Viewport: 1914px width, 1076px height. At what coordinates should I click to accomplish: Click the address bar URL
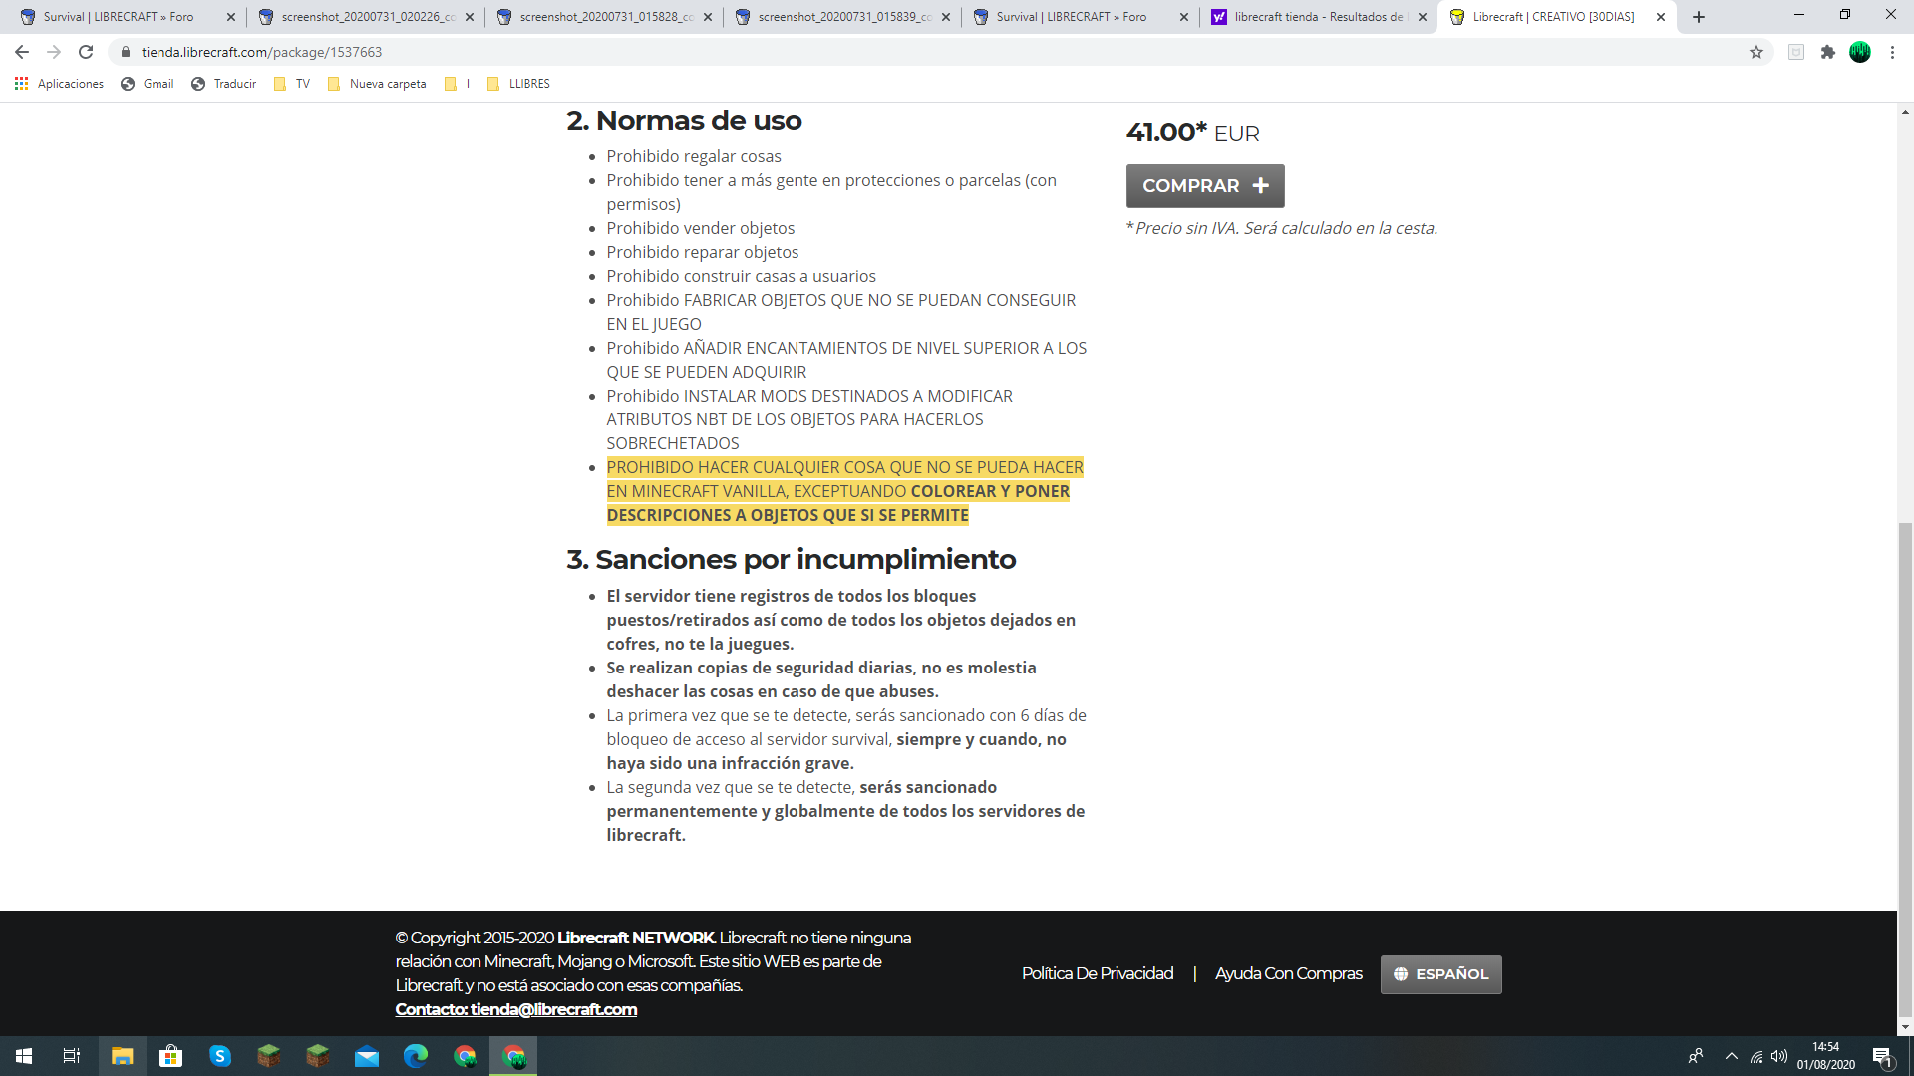pyautogui.click(x=261, y=52)
